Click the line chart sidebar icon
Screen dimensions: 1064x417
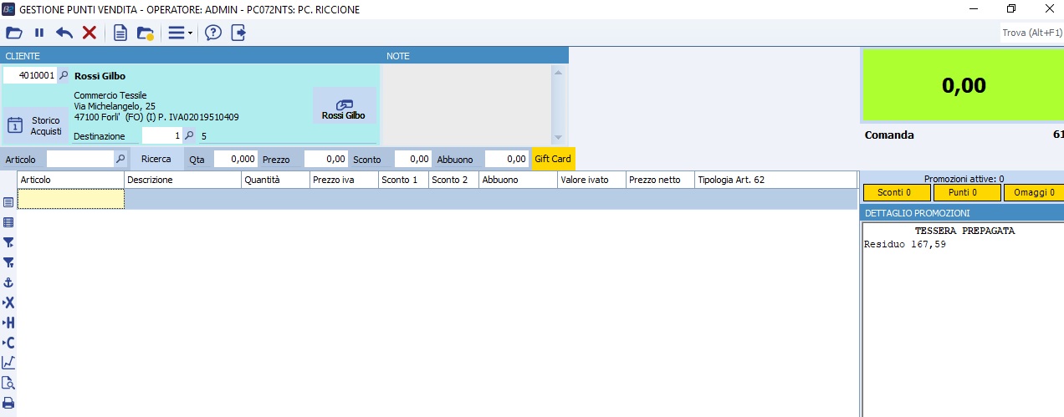pyautogui.click(x=8, y=363)
